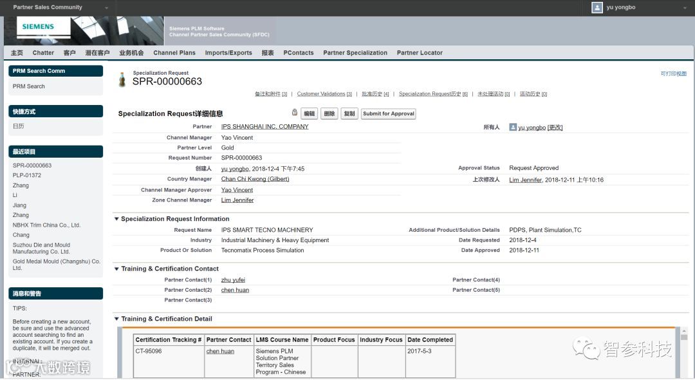Screen dimensions: 695x380
Task: Open recent item Gold Medal Mould (Changshu)
Action: [56, 265]
